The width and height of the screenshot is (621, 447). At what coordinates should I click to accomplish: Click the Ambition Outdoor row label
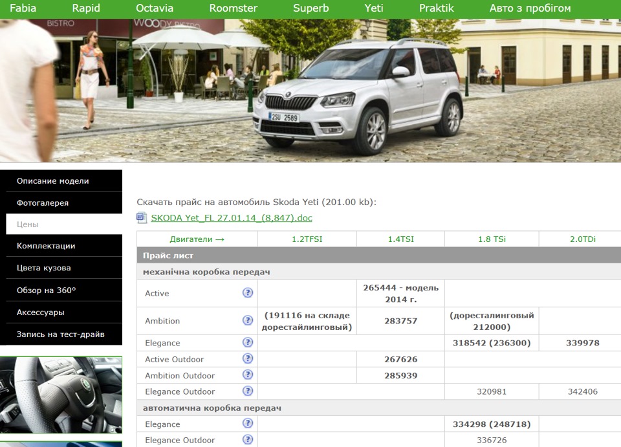tap(180, 376)
